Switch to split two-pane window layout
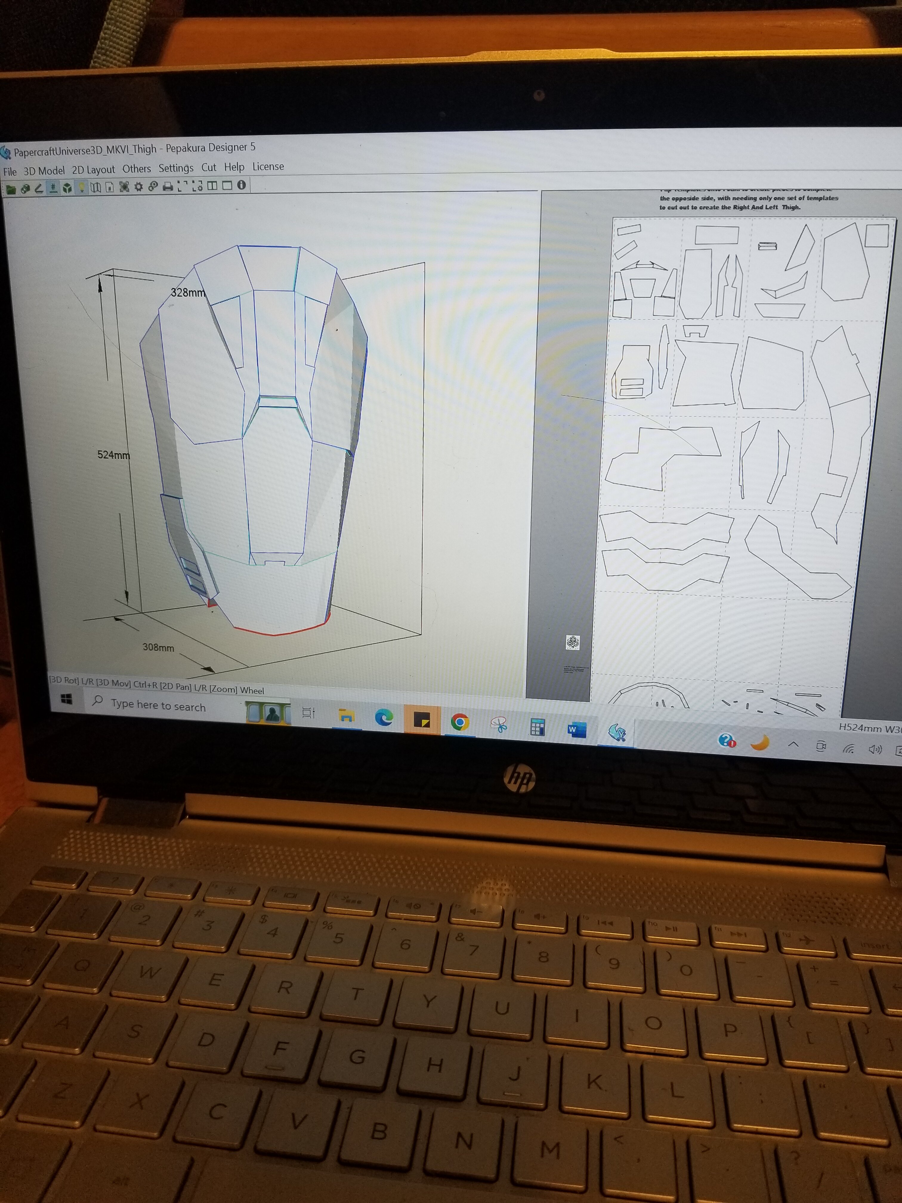 [212, 186]
